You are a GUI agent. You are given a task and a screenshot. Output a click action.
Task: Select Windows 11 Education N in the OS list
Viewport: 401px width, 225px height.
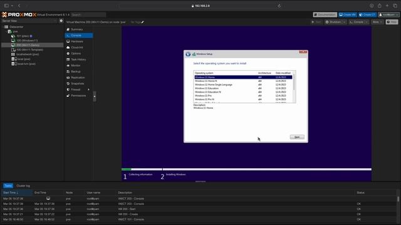(243, 92)
